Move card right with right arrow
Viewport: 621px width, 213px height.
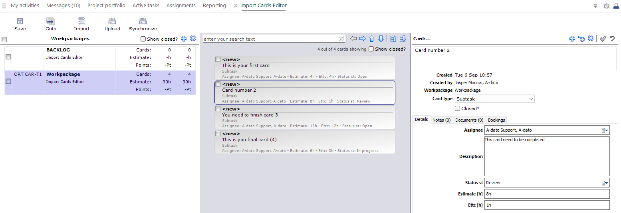tap(363, 39)
